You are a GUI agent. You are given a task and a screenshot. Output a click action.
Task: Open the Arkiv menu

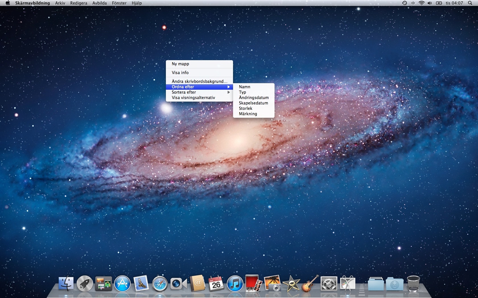tap(60, 3)
